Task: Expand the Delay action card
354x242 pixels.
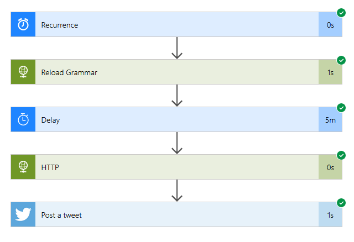Action: point(176,119)
